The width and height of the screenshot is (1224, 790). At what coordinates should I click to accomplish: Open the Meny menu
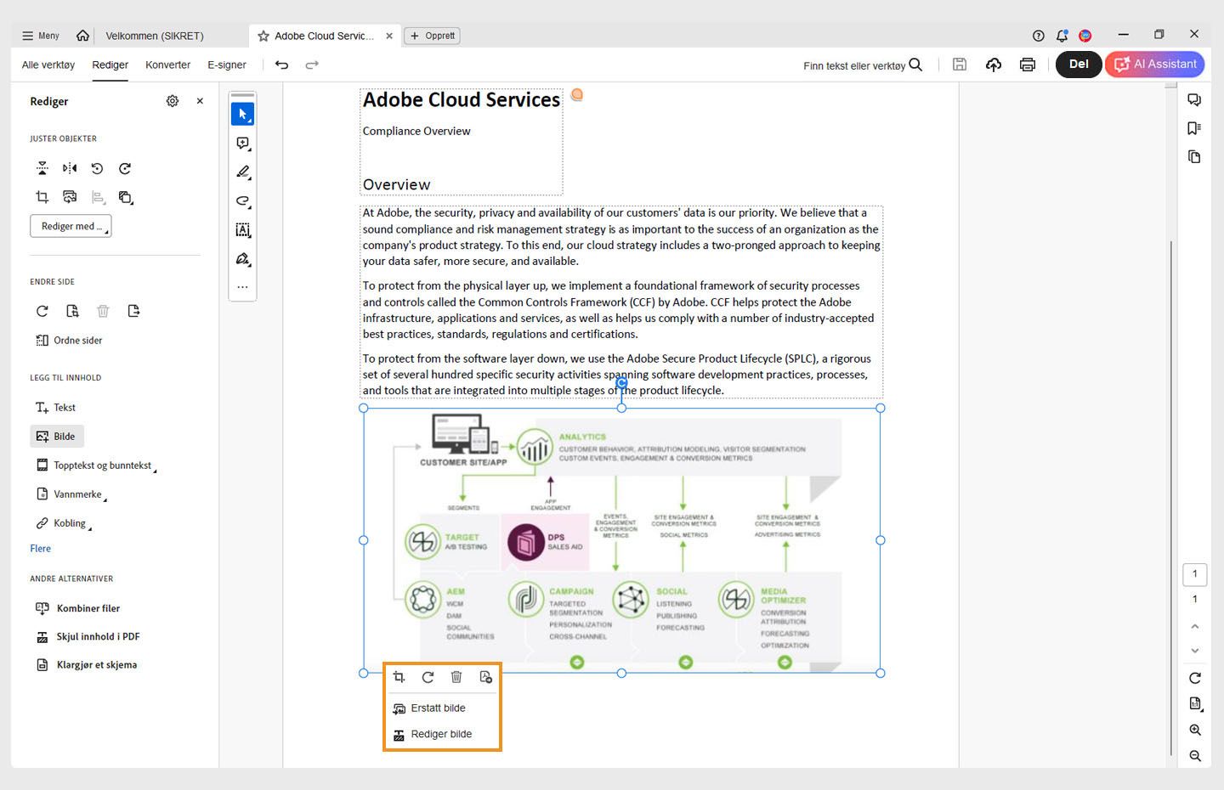click(x=39, y=35)
